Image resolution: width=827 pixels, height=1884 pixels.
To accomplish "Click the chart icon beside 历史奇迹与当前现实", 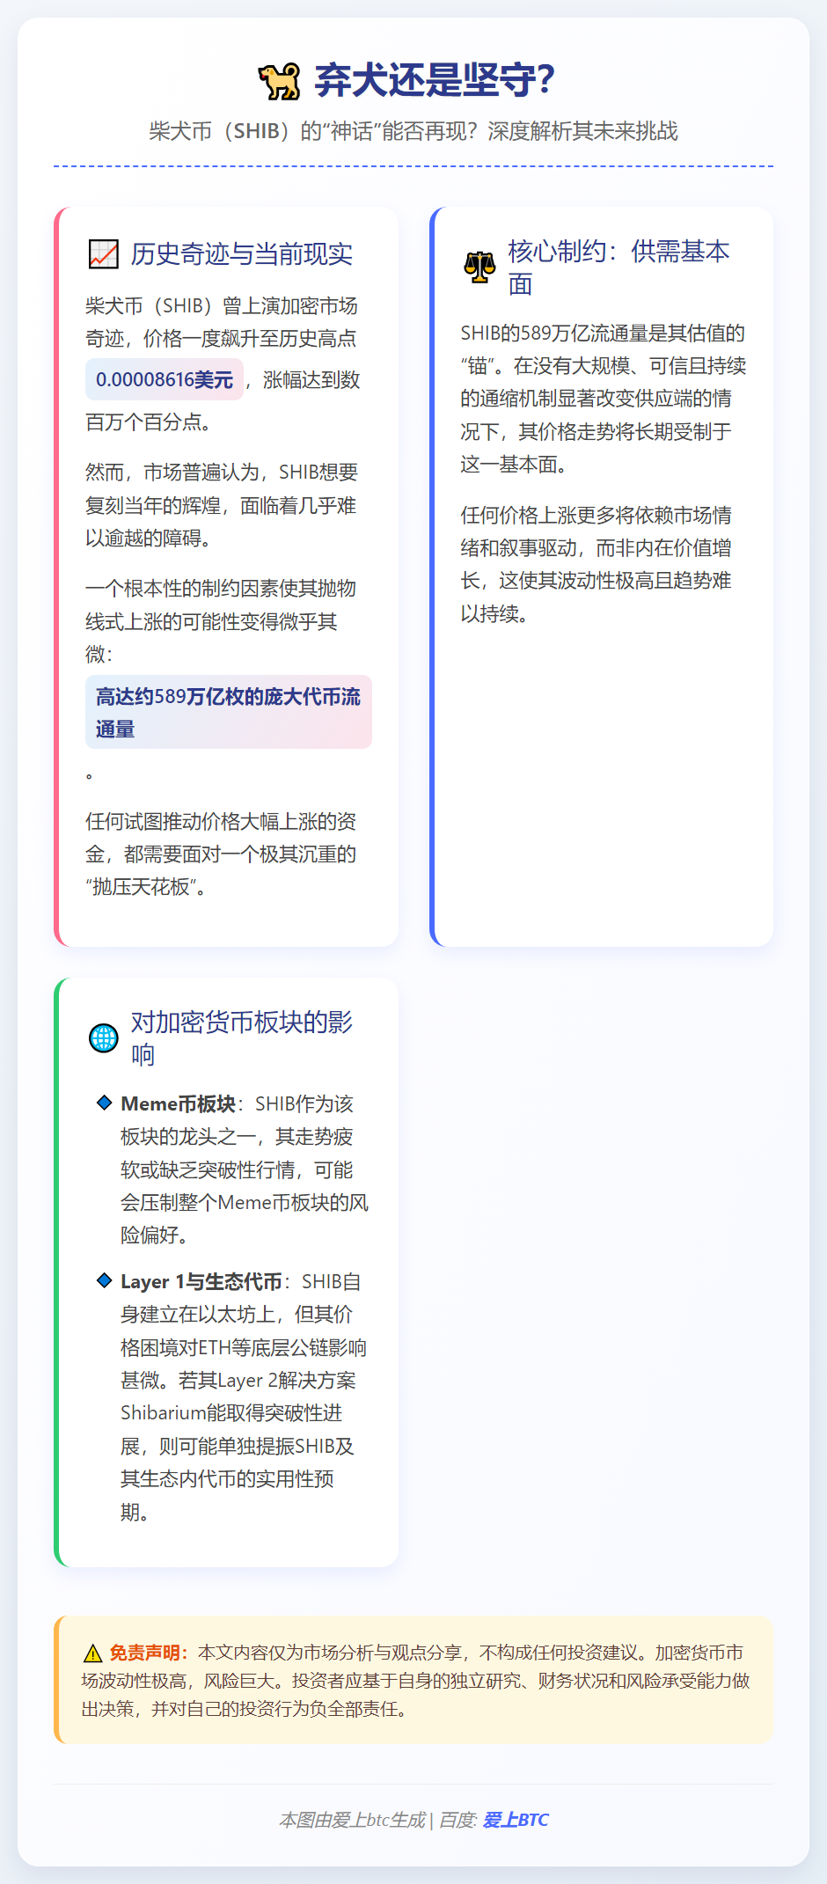I will tap(104, 254).
